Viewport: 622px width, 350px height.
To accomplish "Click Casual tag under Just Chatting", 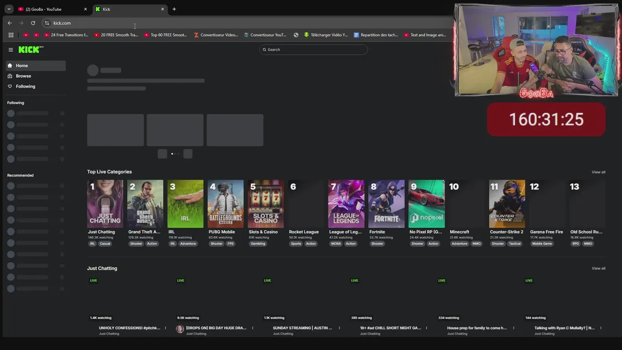I will pos(105,244).
